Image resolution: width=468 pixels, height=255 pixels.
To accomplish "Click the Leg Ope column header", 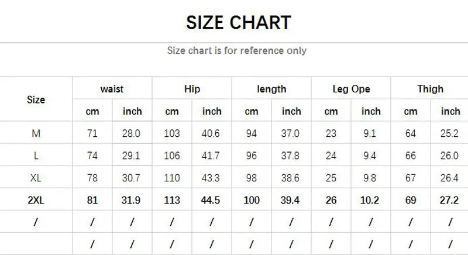I will (x=352, y=89).
